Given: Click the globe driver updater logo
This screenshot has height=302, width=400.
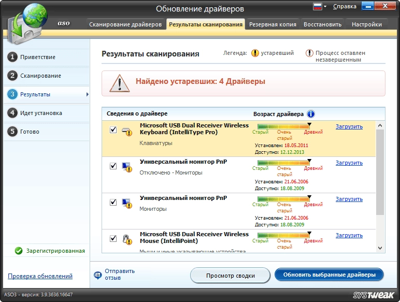Looking at the screenshot, I should coord(27,24).
